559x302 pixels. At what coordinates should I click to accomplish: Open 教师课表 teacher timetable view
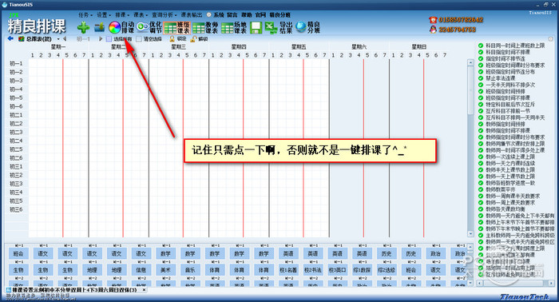click(x=205, y=27)
